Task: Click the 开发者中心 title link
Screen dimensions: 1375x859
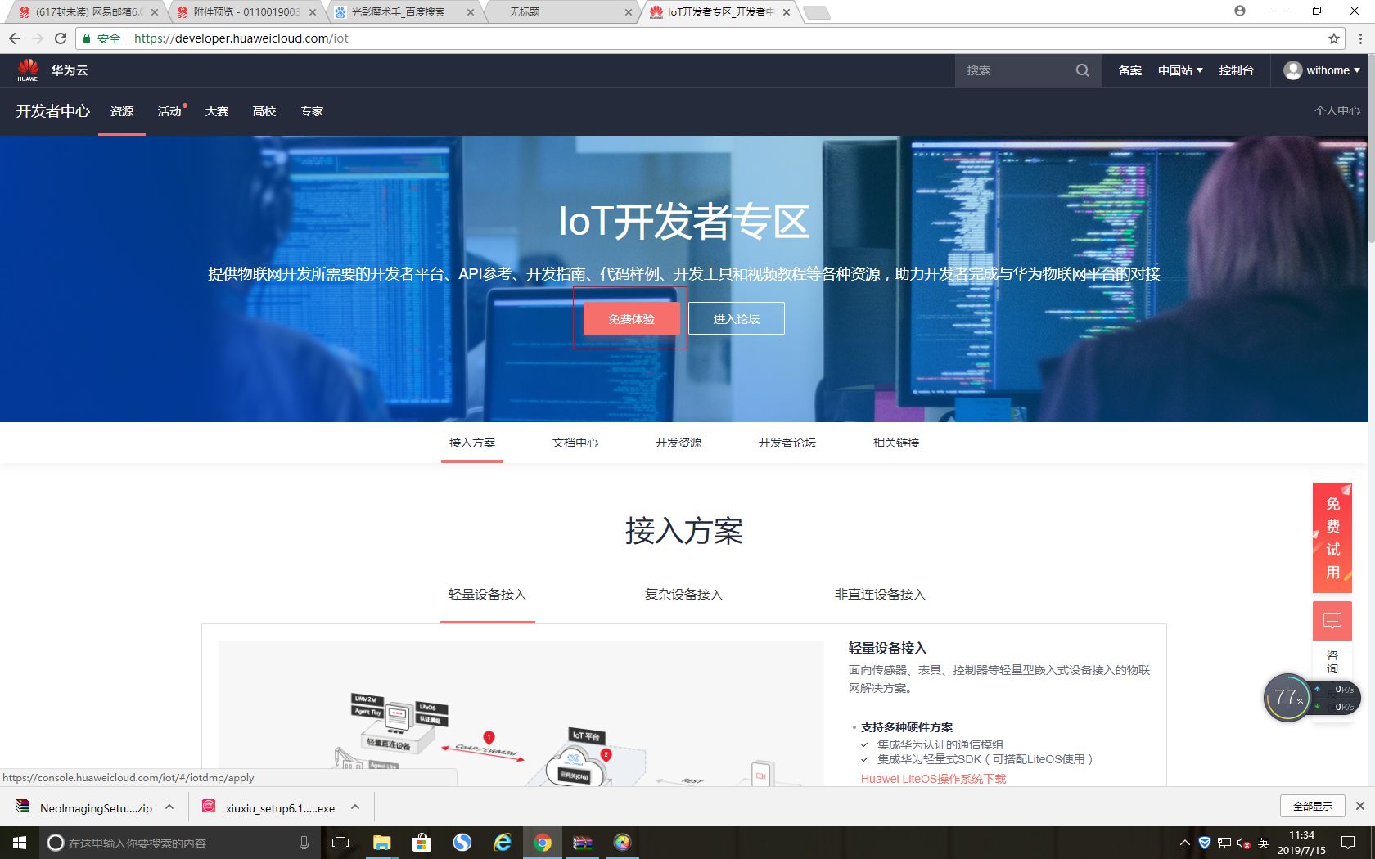Action: 53,111
